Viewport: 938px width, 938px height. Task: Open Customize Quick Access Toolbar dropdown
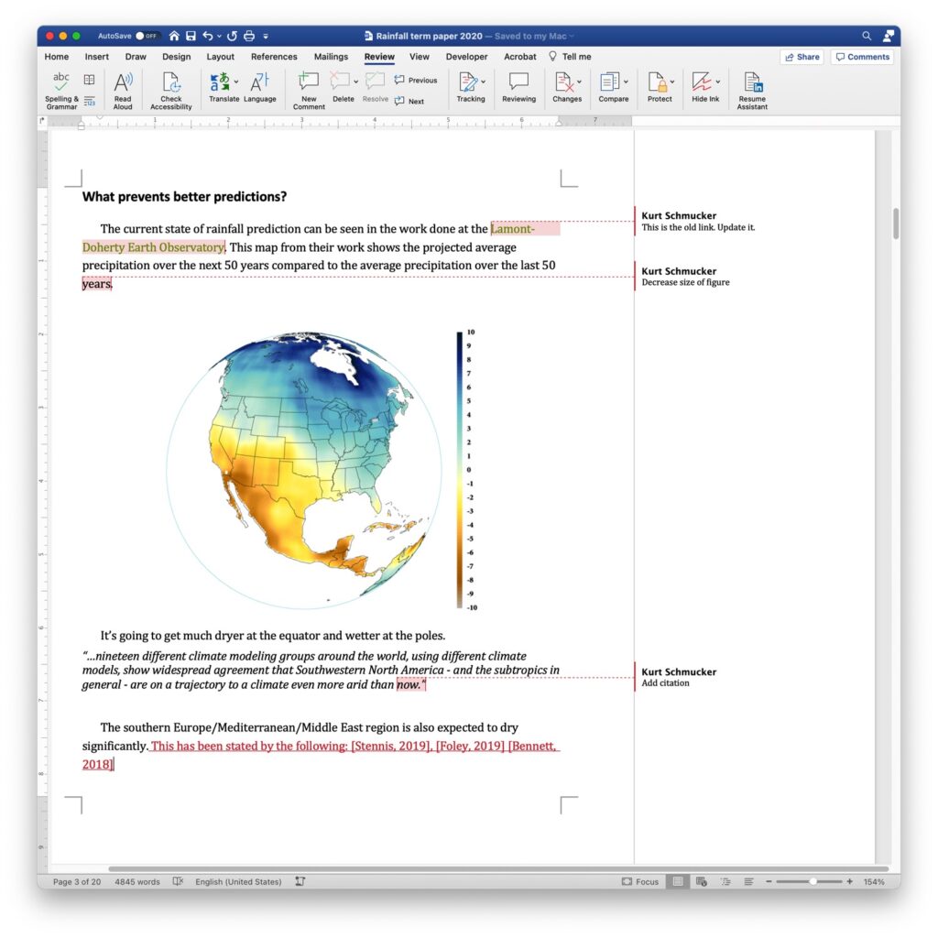click(x=266, y=36)
